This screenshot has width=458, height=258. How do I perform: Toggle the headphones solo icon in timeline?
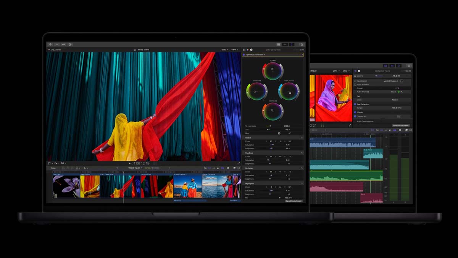click(218, 168)
